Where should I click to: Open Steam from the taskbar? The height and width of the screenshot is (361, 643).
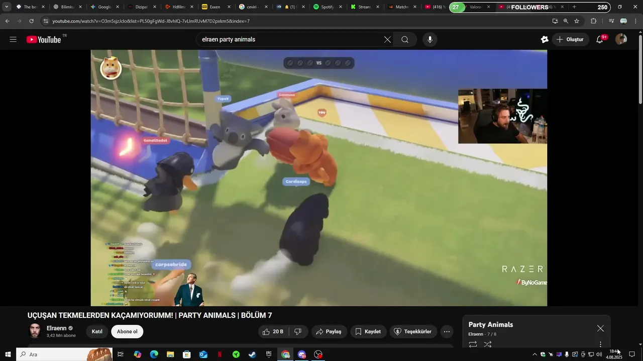tap(252, 354)
